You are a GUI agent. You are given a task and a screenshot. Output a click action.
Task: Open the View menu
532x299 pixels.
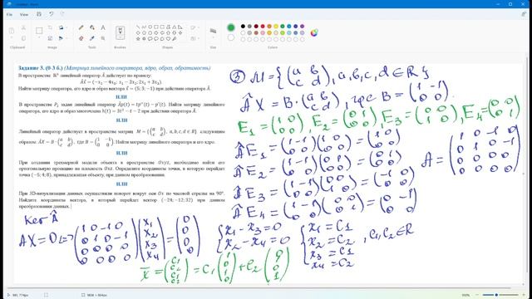pos(24,14)
